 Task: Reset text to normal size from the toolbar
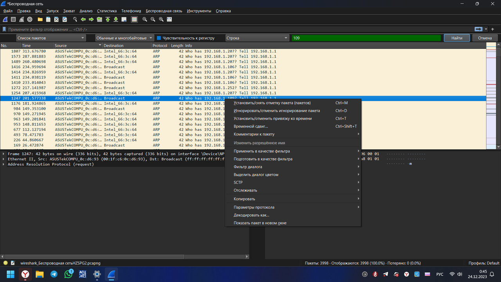(x=161, y=19)
